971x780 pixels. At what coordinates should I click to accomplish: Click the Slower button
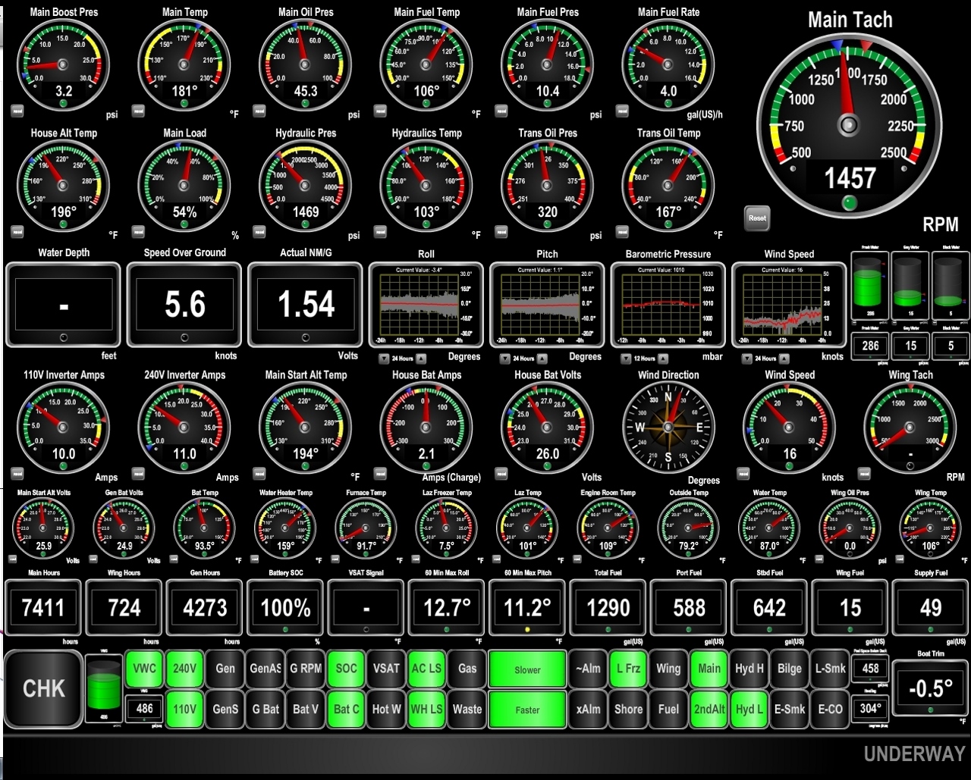[527, 669]
